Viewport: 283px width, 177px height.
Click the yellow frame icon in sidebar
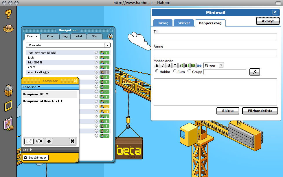click(8, 106)
